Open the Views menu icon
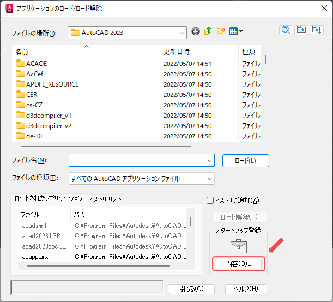The width and height of the screenshot is (333, 302). tap(235, 32)
